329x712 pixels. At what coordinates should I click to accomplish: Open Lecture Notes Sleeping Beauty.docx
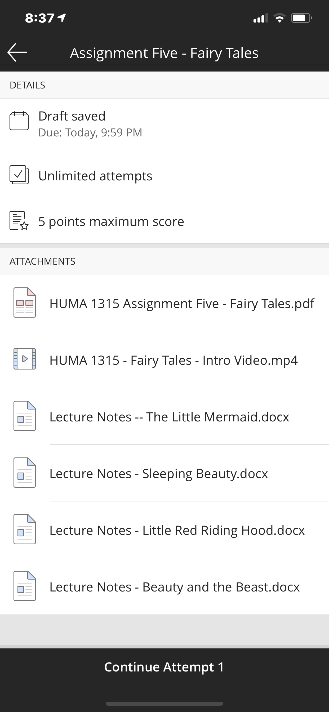pyautogui.click(x=158, y=473)
